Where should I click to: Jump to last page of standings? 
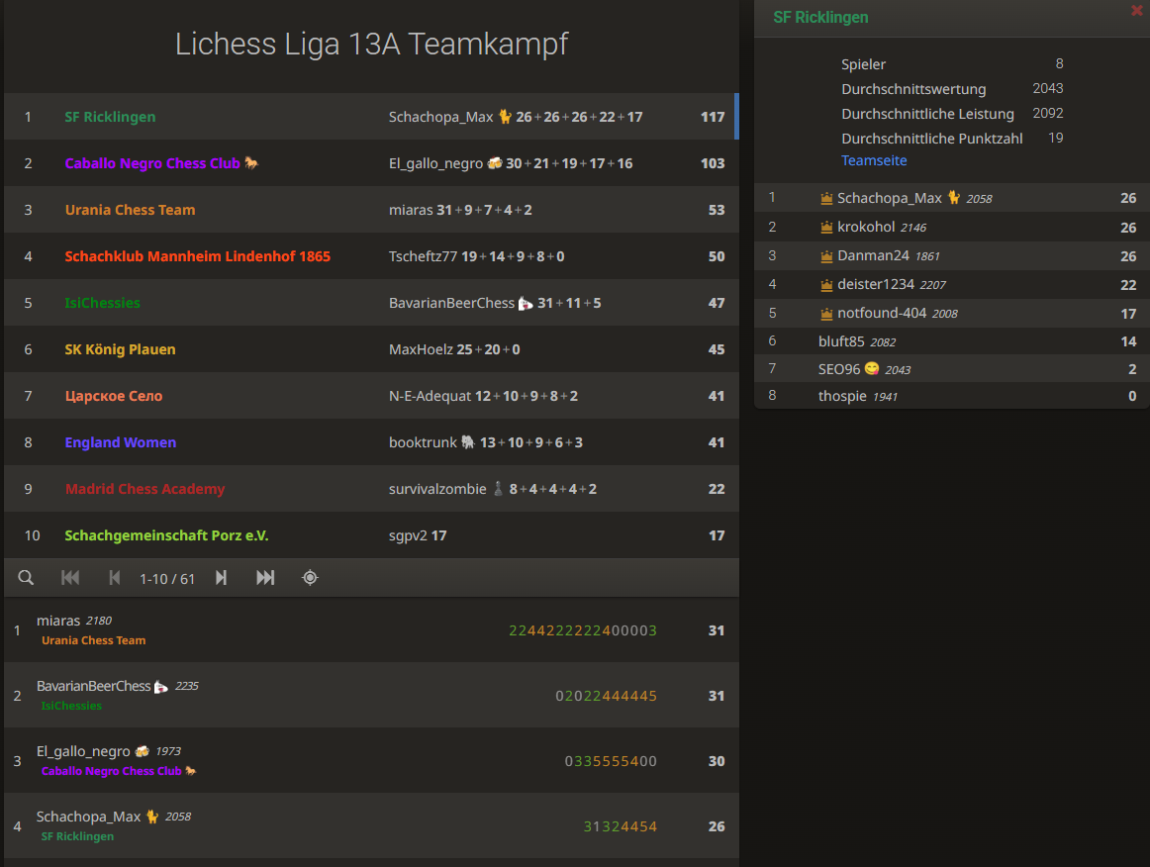(x=265, y=578)
